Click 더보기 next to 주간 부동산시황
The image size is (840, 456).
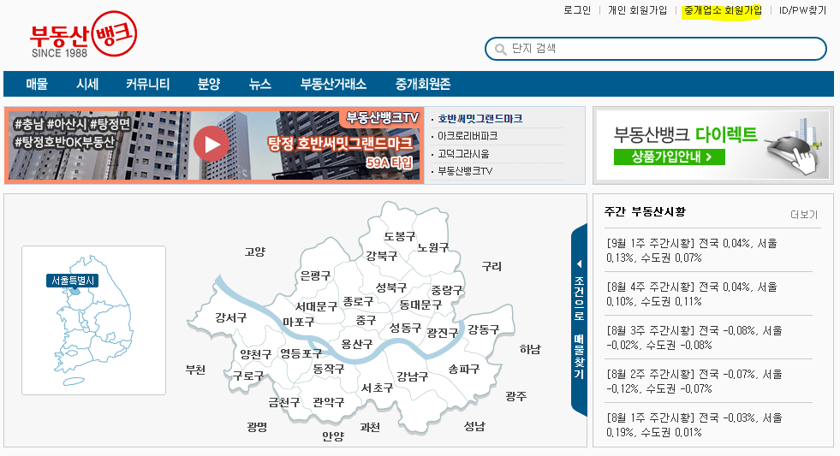point(804,215)
